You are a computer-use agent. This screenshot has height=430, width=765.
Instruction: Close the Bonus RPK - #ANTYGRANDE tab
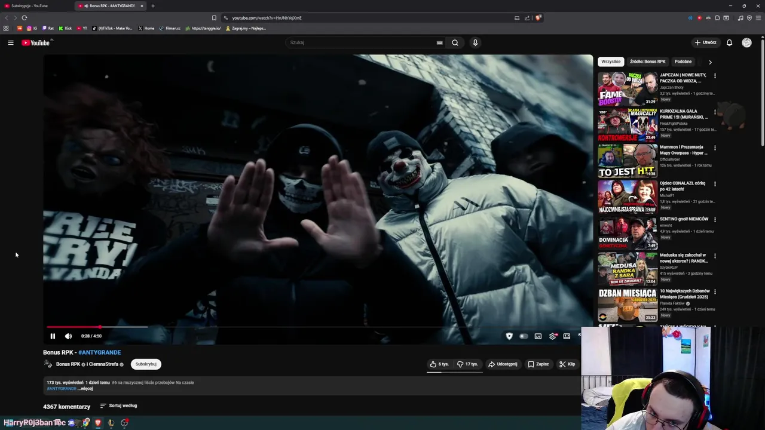(x=142, y=6)
